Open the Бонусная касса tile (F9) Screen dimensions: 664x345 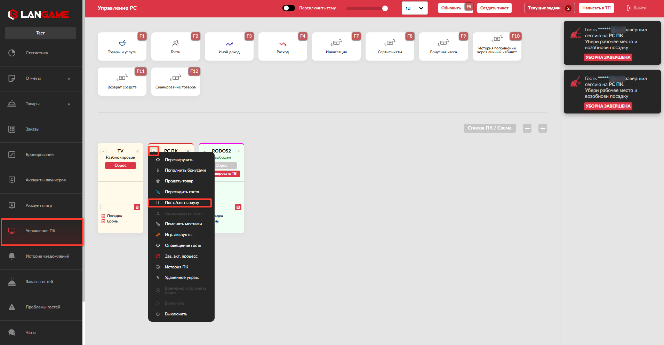point(443,47)
